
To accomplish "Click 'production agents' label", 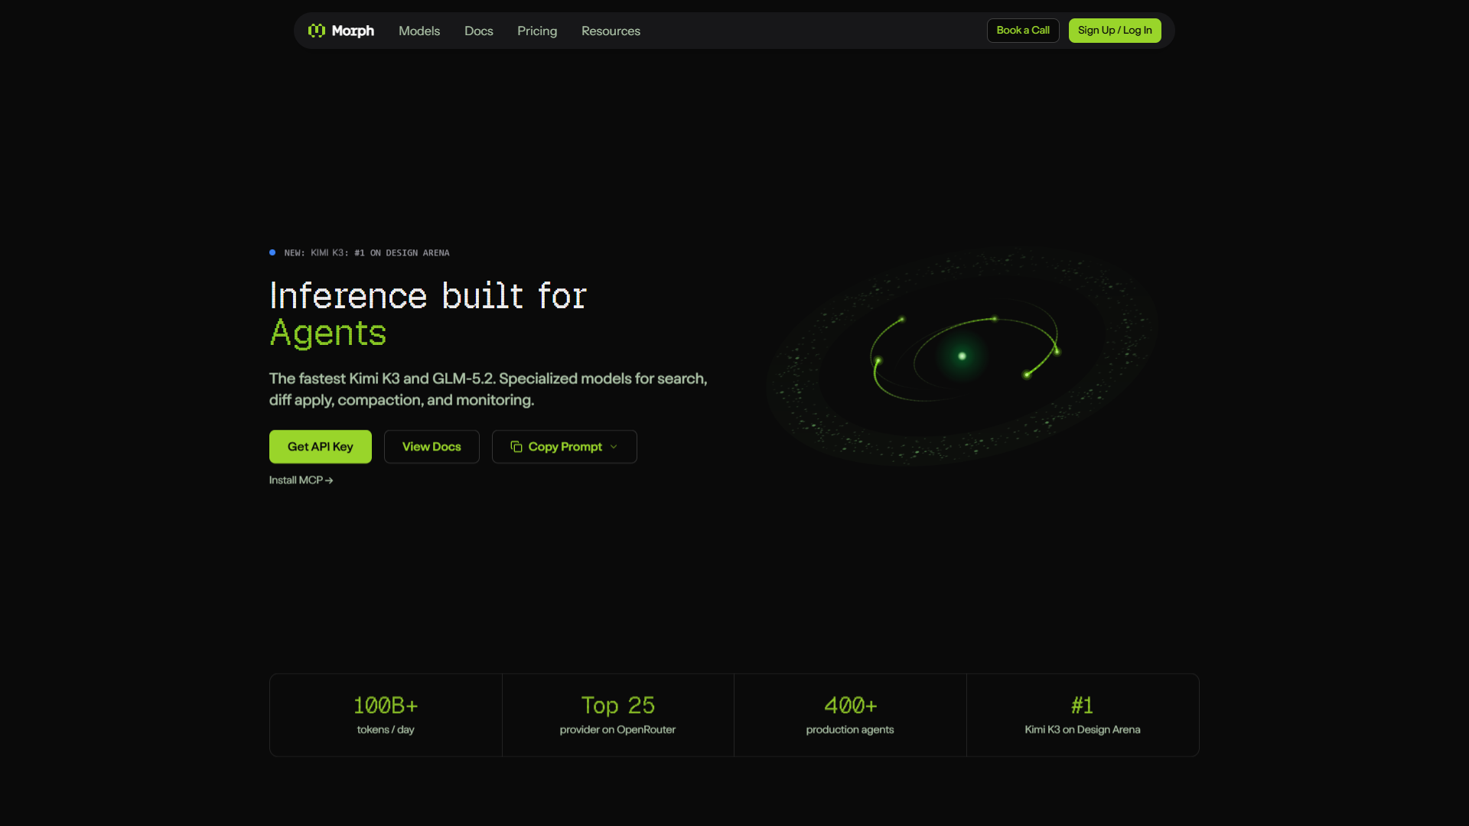I will [850, 730].
